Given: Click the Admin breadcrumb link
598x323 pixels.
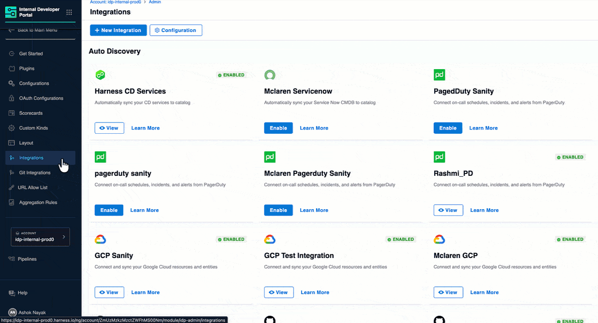Looking at the screenshot, I should point(155,2).
